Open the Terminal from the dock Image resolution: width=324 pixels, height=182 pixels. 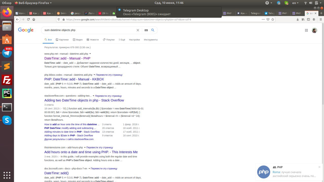pyautogui.click(x=7, y=107)
